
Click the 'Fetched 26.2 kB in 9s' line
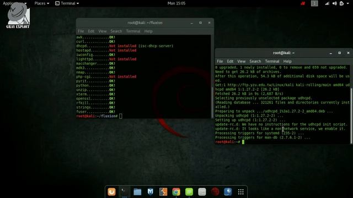pyautogui.click(x=249, y=94)
